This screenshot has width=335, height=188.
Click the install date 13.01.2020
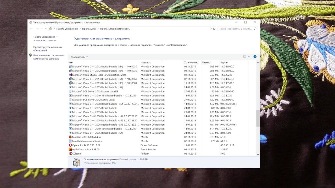point(190,145)
